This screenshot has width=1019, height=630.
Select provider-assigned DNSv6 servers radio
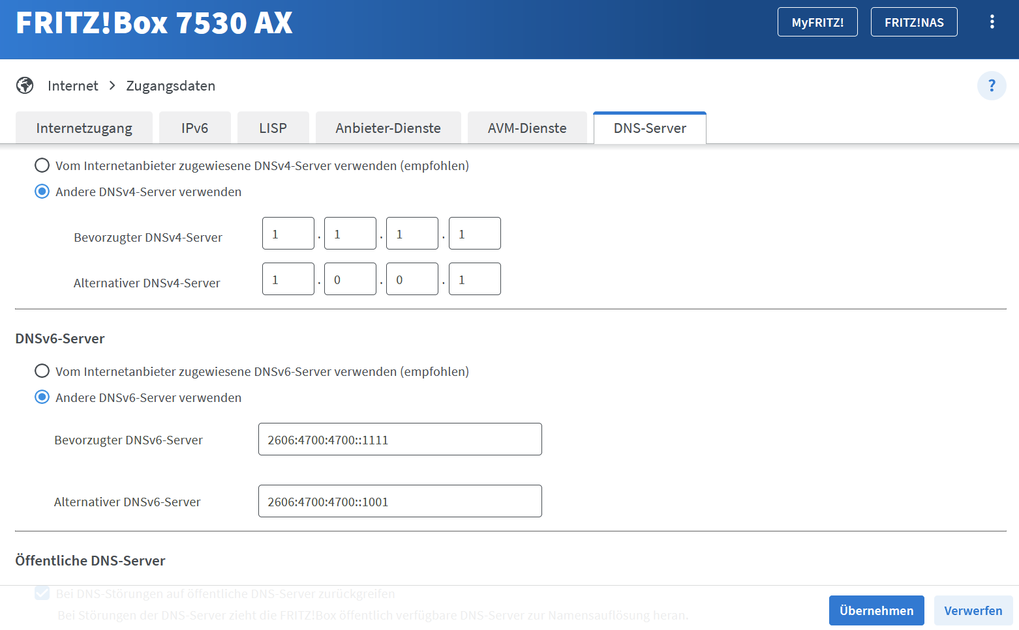[x=42, y=371]
